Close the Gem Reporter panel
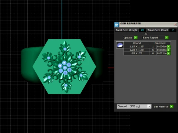Screen dimensions: 178x133 click(x=175, y=24)
